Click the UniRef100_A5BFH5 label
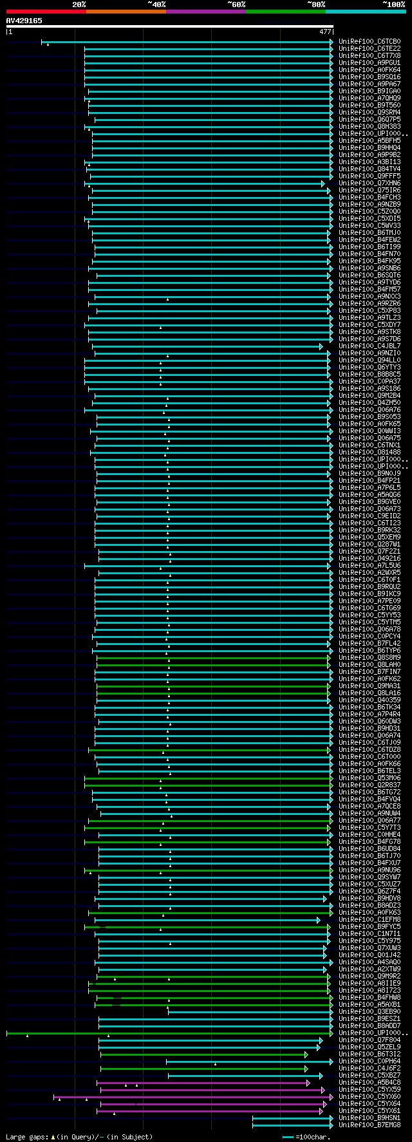 click(370, 141)
